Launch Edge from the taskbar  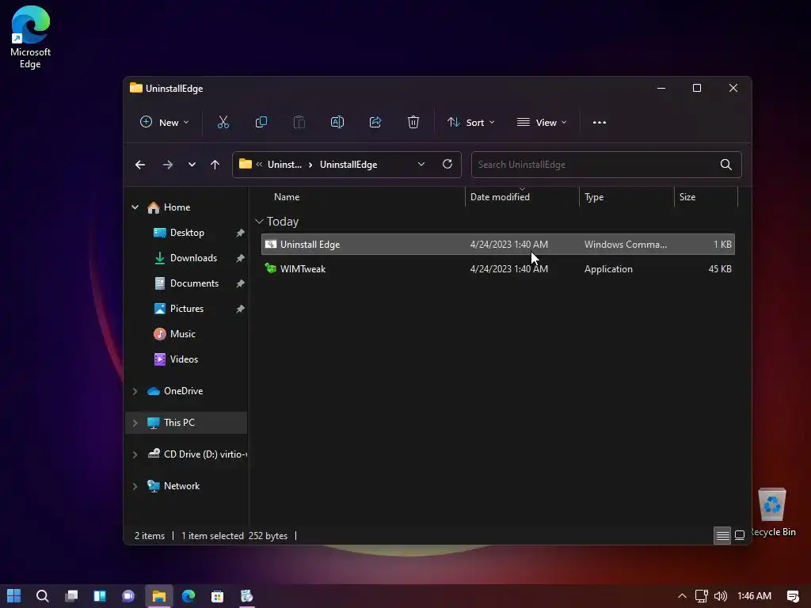188,596
